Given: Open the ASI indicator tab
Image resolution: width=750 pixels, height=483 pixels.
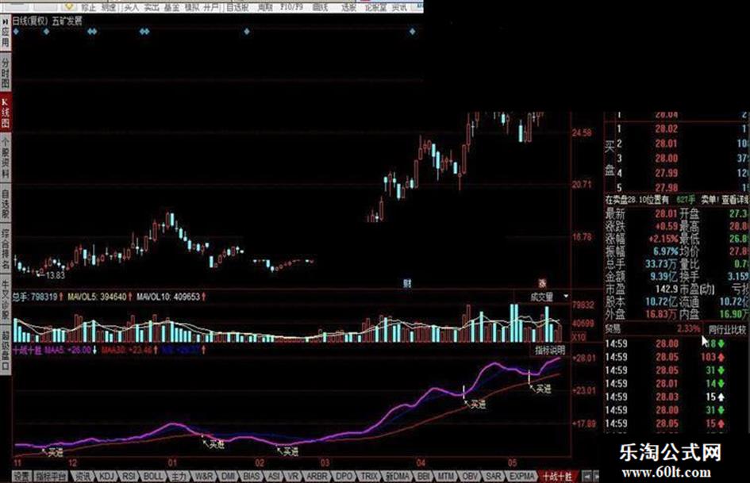Looking at the screenshot, I should pyautogui.click(x=274, y=477).
